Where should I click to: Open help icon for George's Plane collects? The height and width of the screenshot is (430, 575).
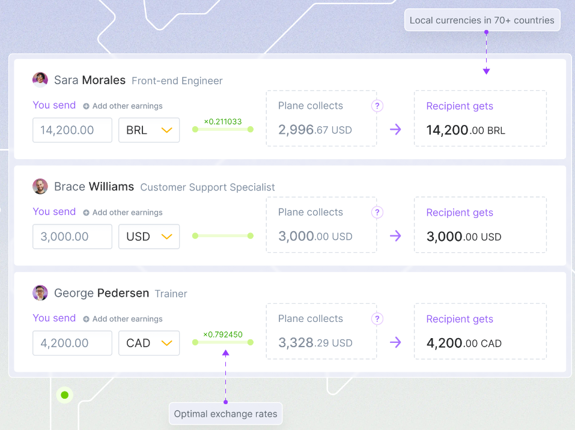point(377,319)
